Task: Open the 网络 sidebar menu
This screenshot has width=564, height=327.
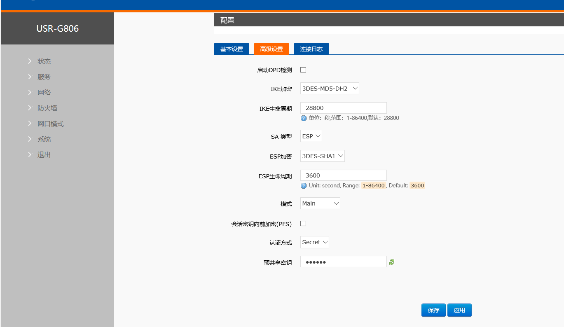Action: 44,93
